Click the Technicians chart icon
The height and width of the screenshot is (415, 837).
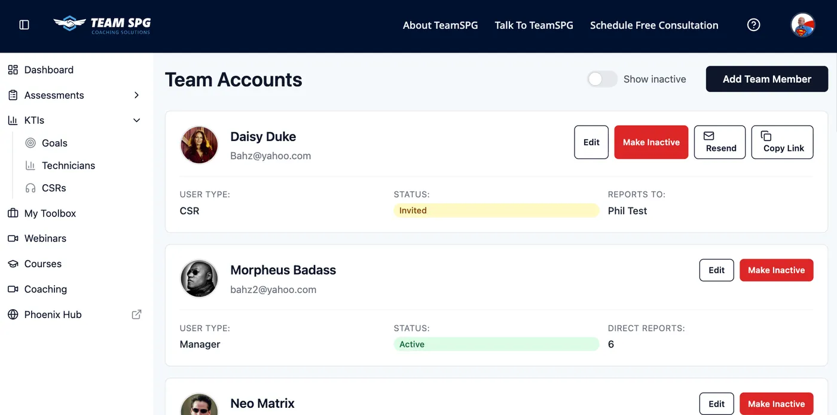30,166
